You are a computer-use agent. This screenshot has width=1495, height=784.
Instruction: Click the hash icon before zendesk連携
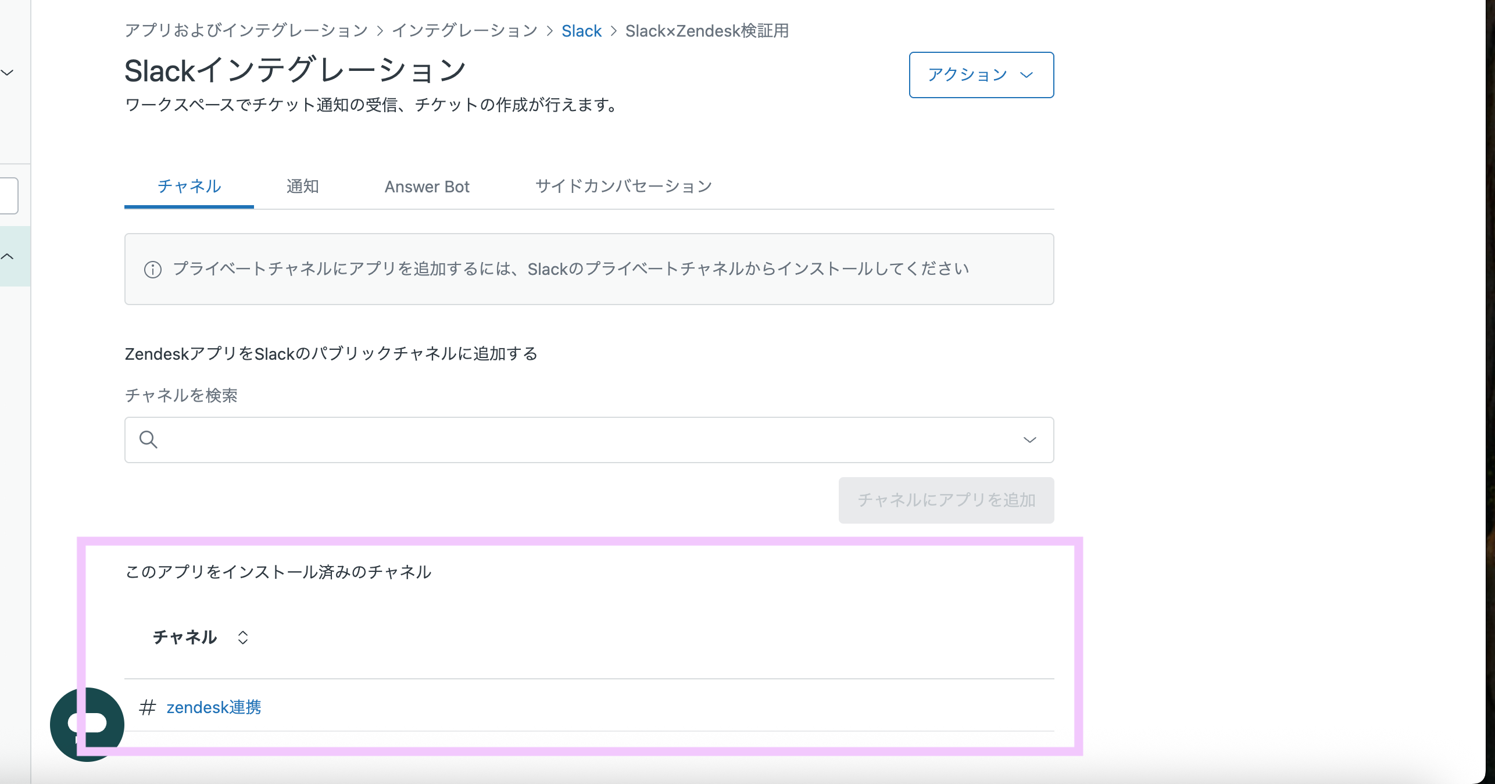[x=148, y=707]
